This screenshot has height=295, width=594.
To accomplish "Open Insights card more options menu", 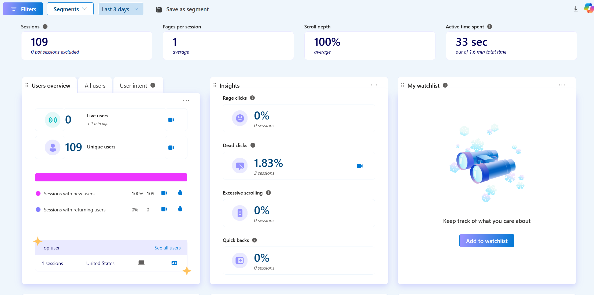I will tap(374, 85).
